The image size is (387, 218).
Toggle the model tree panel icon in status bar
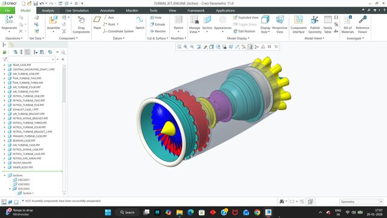pyautogui.click(x=4, y=202)
